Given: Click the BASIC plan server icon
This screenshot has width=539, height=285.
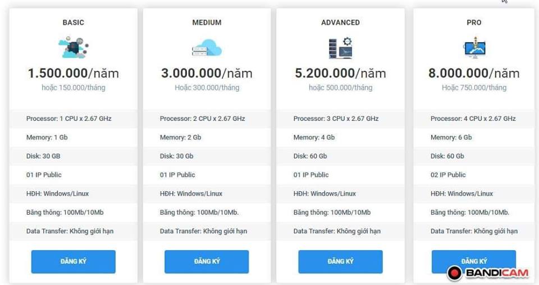Looking at the screenshot, I should [74, 48].
